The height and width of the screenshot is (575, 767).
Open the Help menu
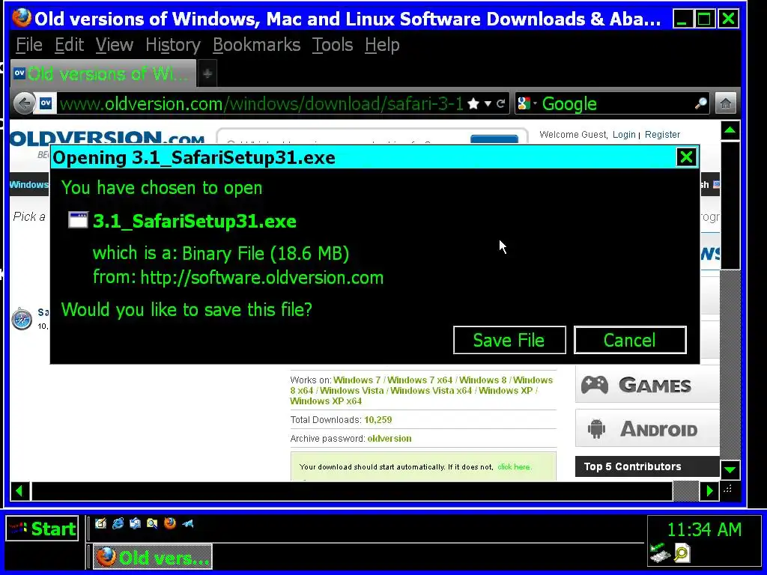click(x=382, y=45)
